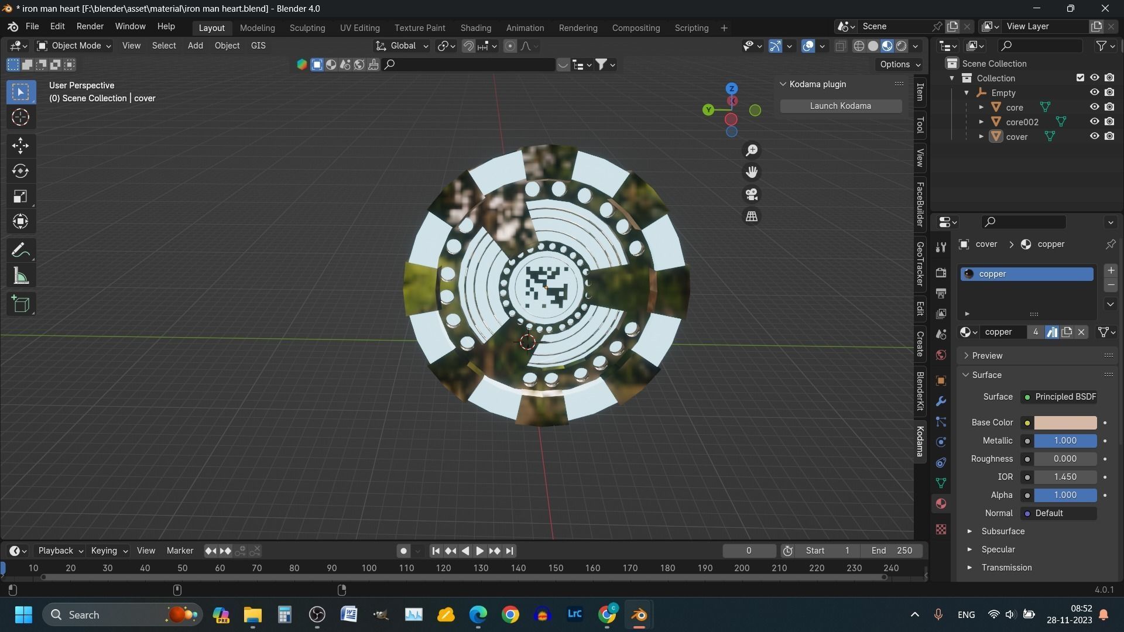Open Material properties tab
Viewport: 1124px width, 632px height.
click(941, 504)
